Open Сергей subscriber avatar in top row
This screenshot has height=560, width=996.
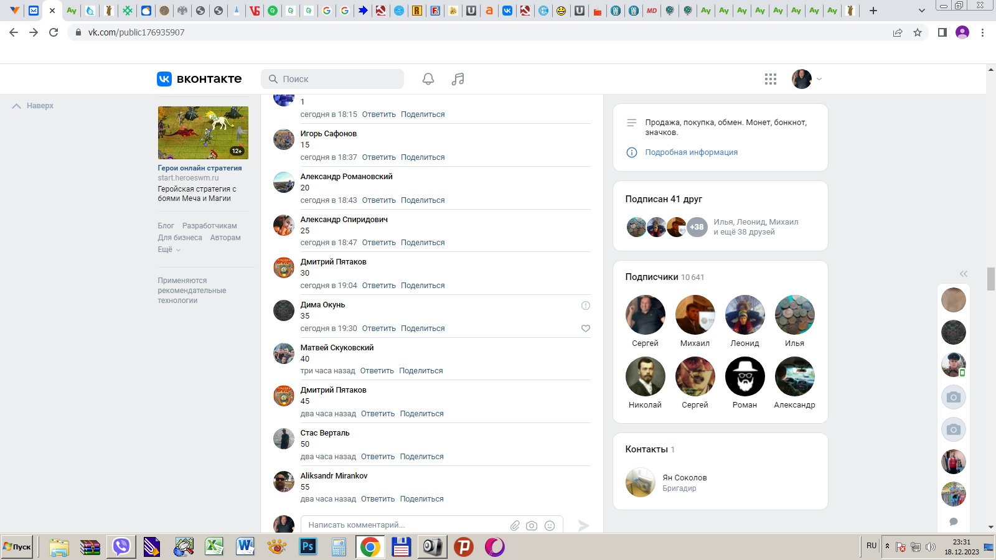[x=645, y=315]
